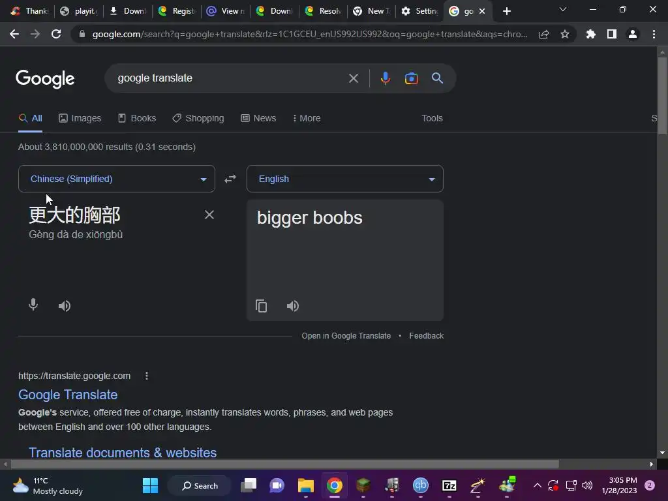Send translation Feedback
Image resolution: width=668 pixels, height=501 pixels.
(426, 336)
